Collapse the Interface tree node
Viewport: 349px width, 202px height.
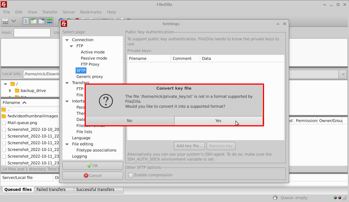(x=67, y=101)
